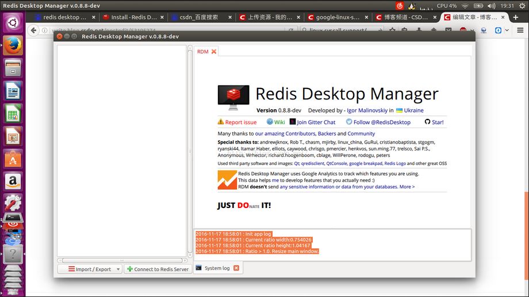Launch Firefox from the Ubuntu dock
The width and height of the screenshot is (529, 297).
[x=13, y=45]
